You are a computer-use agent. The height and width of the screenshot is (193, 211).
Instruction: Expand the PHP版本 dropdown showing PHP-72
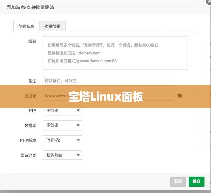[x=63, y=140]
